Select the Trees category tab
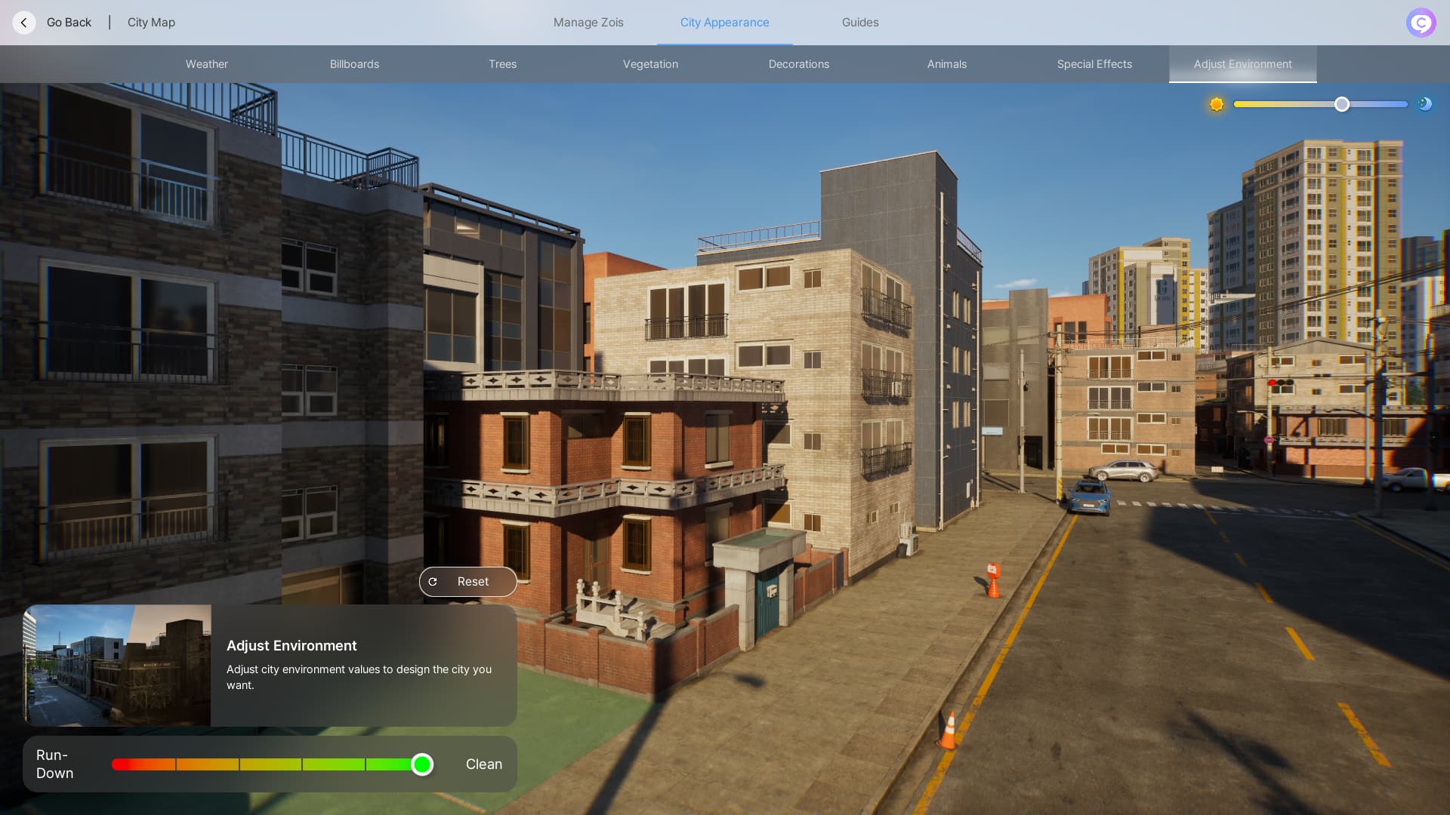 tap(502, 64)
